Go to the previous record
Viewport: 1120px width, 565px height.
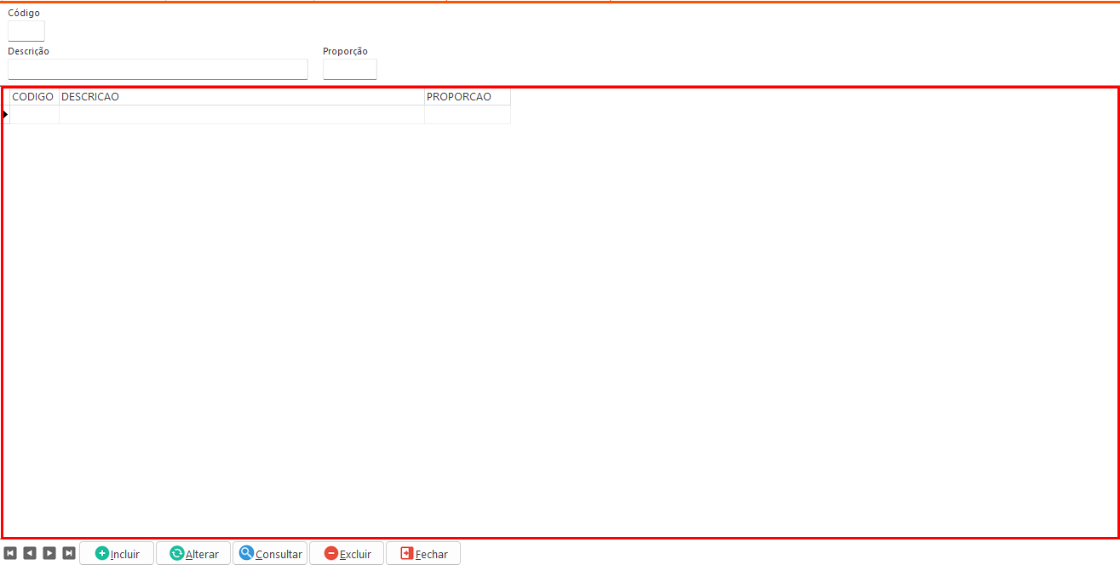point(30,553)
